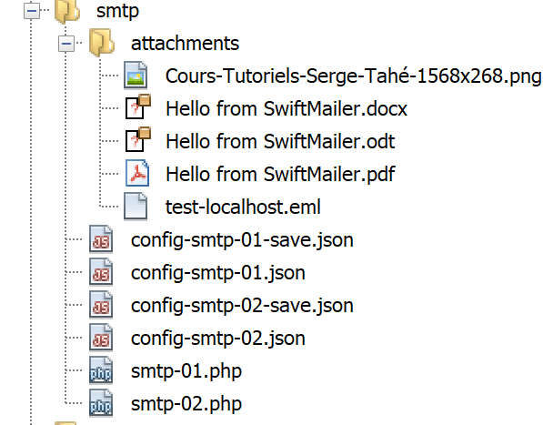Click the PDF file icon
Screen dimensions: 543x425
(x=137, y=173)
